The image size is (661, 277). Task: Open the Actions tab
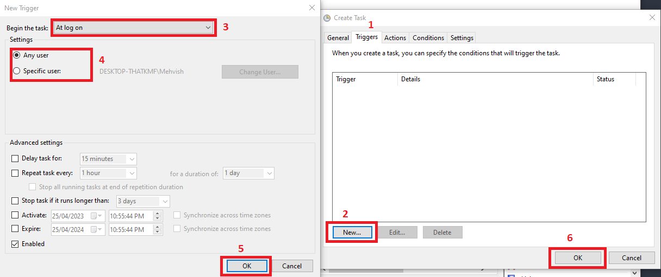point(395,38)
